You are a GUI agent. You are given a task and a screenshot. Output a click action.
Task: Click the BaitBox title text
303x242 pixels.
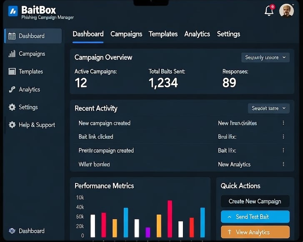[39, 10]
